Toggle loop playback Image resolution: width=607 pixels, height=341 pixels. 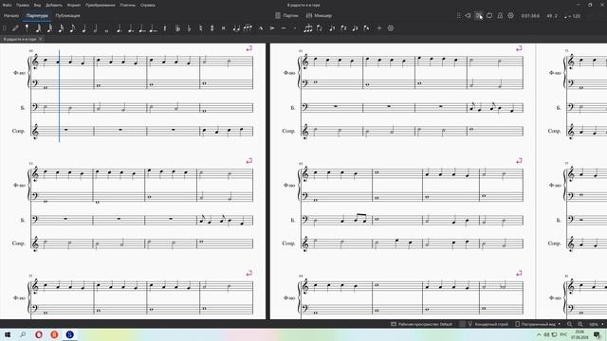(489, 15)
